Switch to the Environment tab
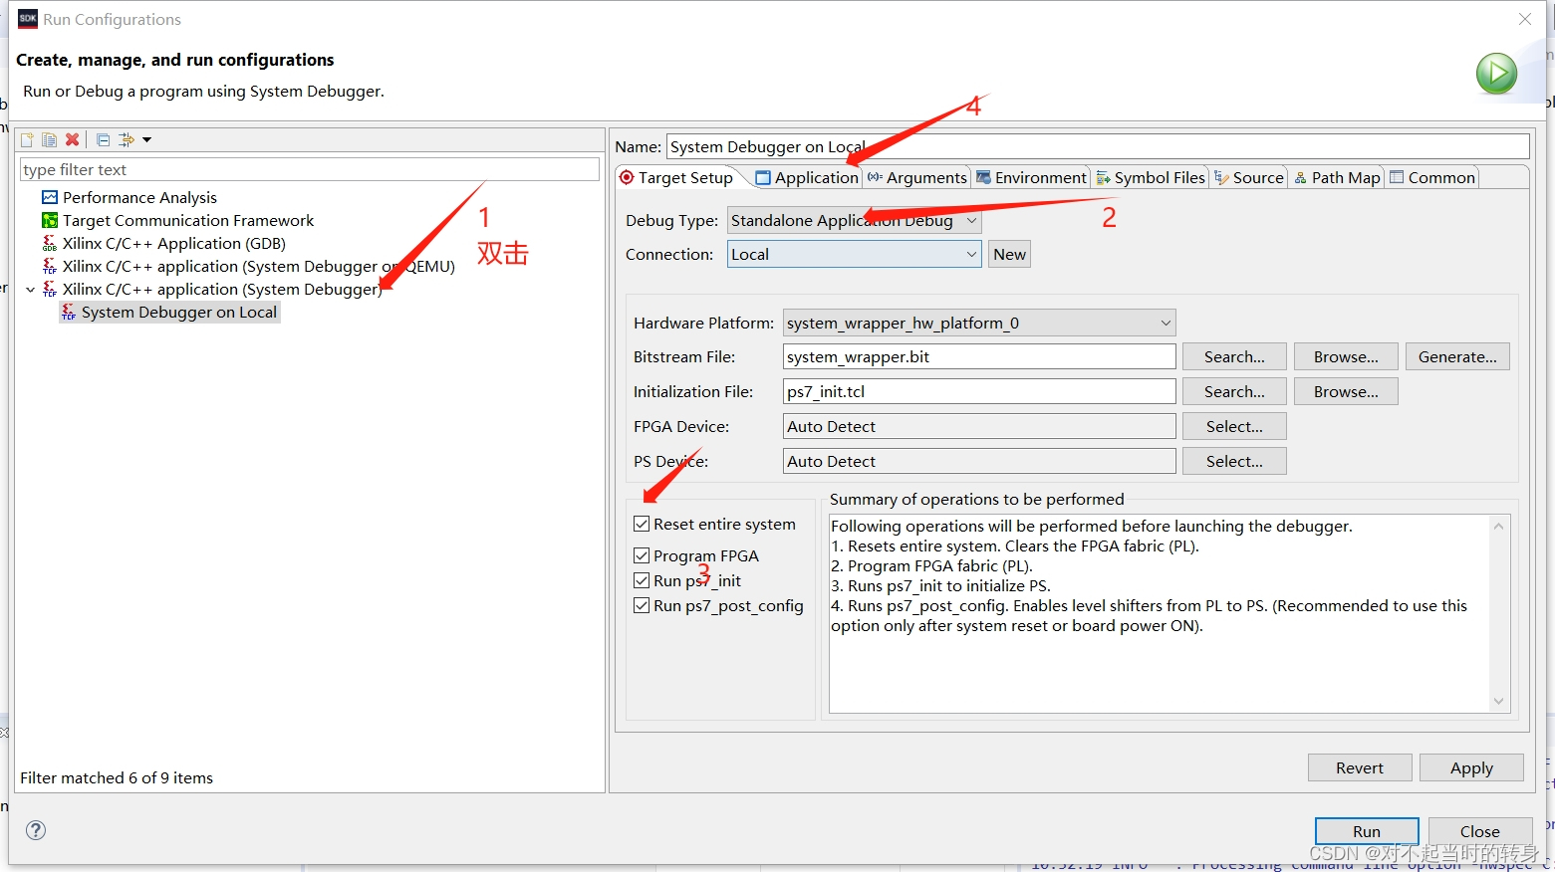 [1031, 177]
